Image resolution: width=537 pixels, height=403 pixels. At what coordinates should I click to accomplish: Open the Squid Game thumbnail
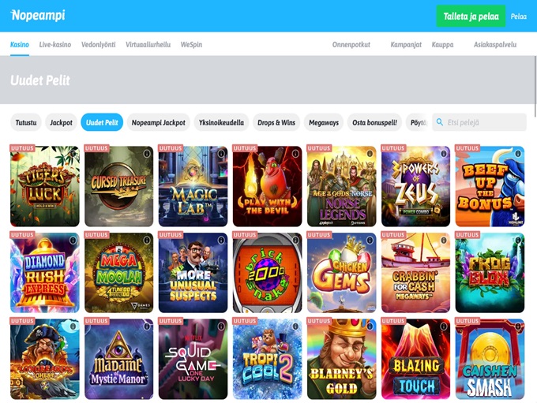pyautogui.click(x=193, y=359)
